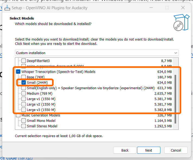Select Large v1 (1550 M) checkbox
This screenshot has height=160, width=193.
24,99
